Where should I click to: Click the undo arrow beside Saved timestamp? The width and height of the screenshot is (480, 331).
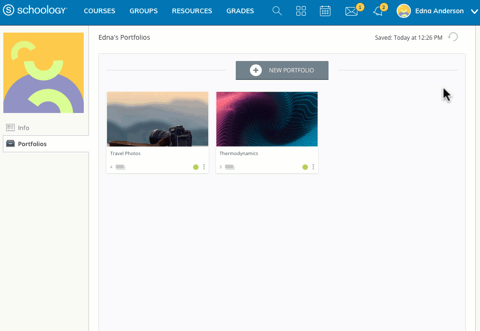(453, 37)
